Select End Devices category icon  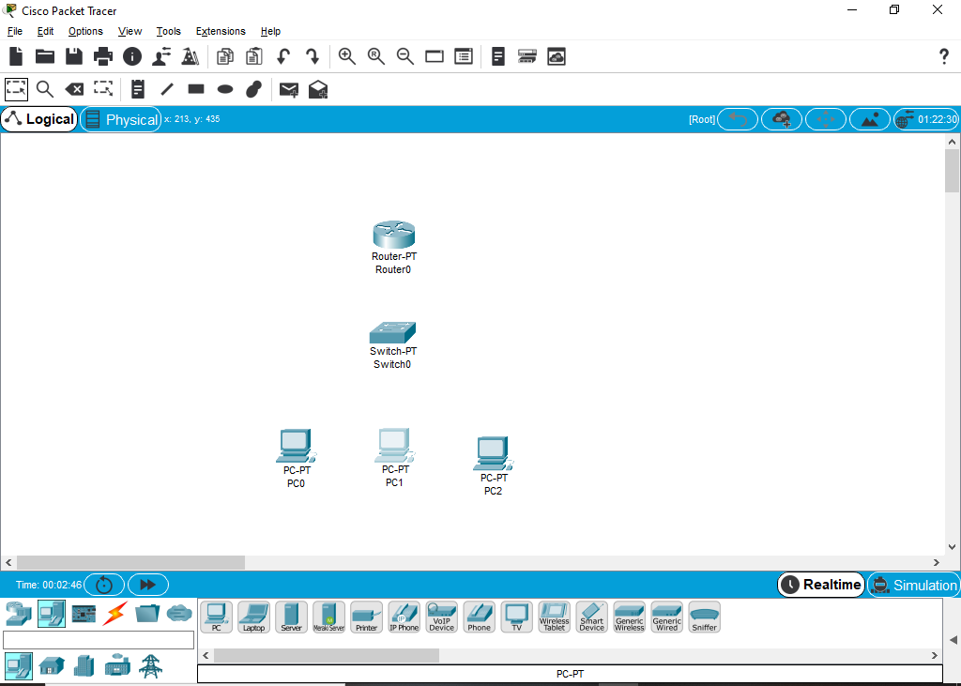click(x=52, y=614)
